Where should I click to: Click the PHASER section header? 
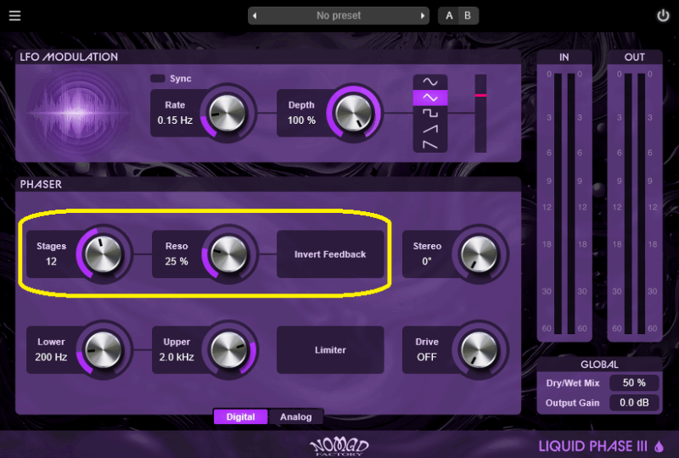tap(41, 184)
